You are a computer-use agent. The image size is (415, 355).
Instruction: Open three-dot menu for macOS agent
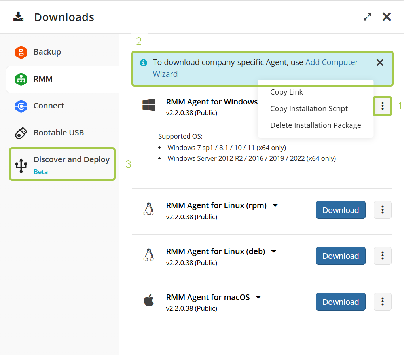382,302
